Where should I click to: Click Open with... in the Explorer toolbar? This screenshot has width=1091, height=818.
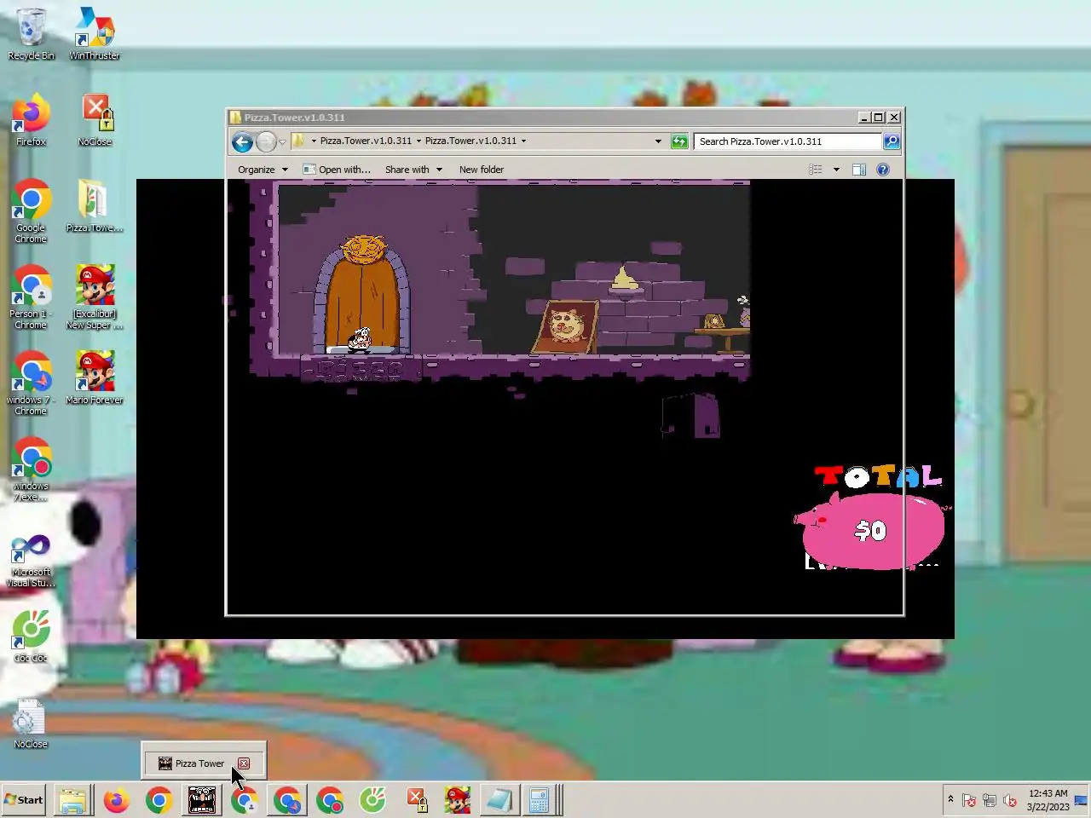click(x=337, y=170)
